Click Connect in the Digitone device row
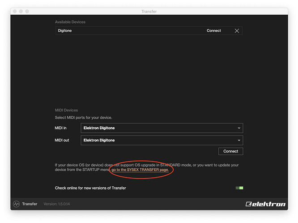 click(x=213, y=31)
